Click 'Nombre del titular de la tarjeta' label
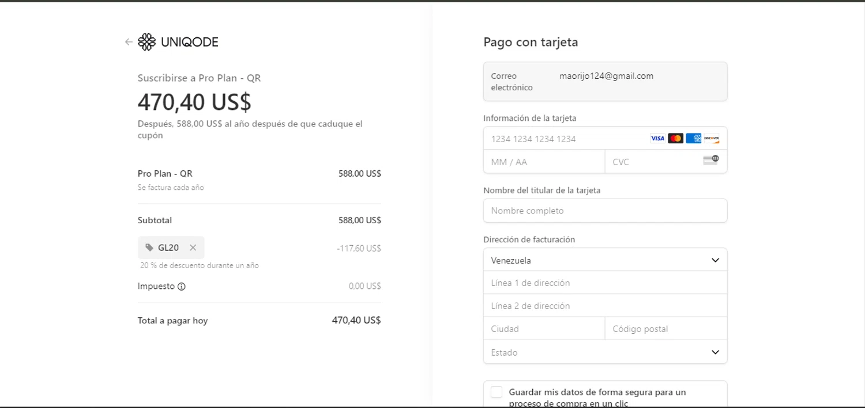The image size is (865, 408). 542,190
